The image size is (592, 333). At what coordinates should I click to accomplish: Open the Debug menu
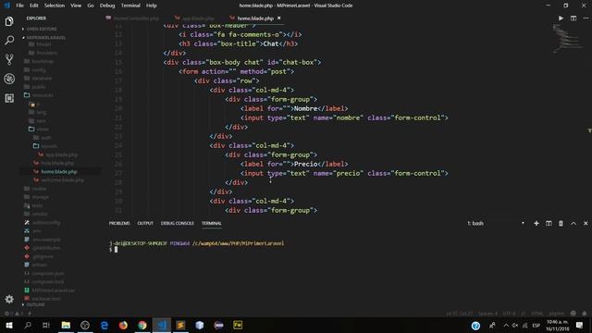click(x=107, y=6)
